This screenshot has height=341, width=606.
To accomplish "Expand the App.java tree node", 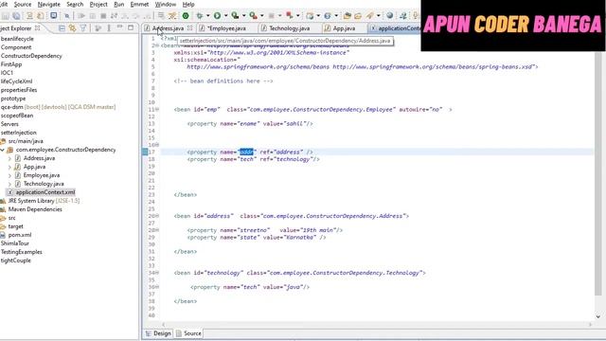I will click(x=9, y=167).
